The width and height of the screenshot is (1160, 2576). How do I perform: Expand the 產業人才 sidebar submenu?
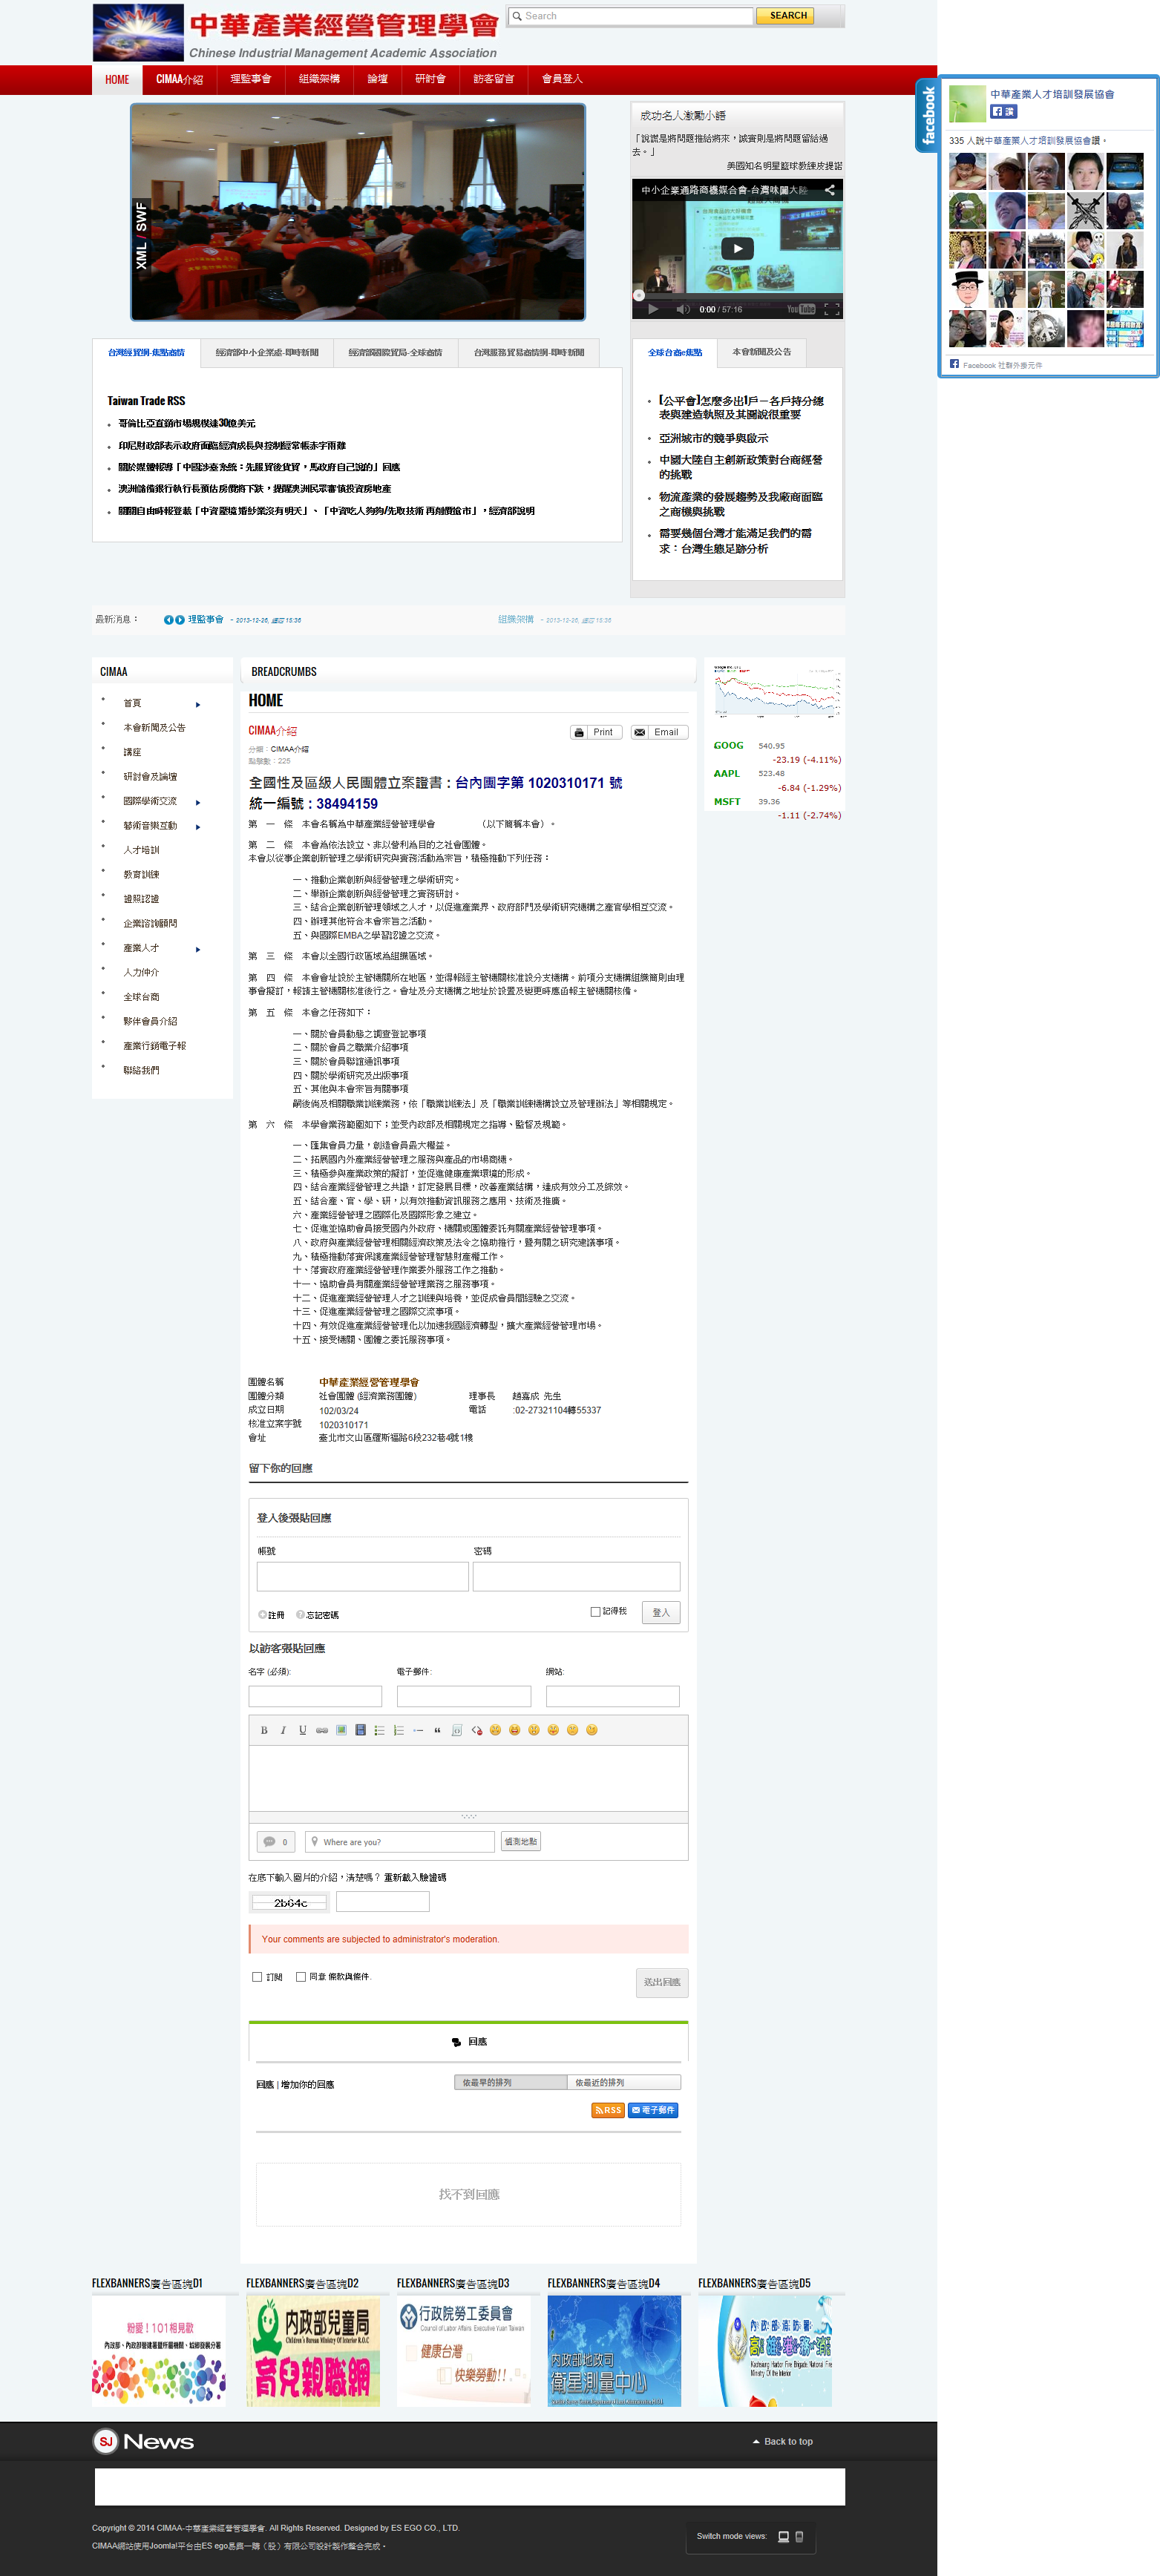point(198,949)
